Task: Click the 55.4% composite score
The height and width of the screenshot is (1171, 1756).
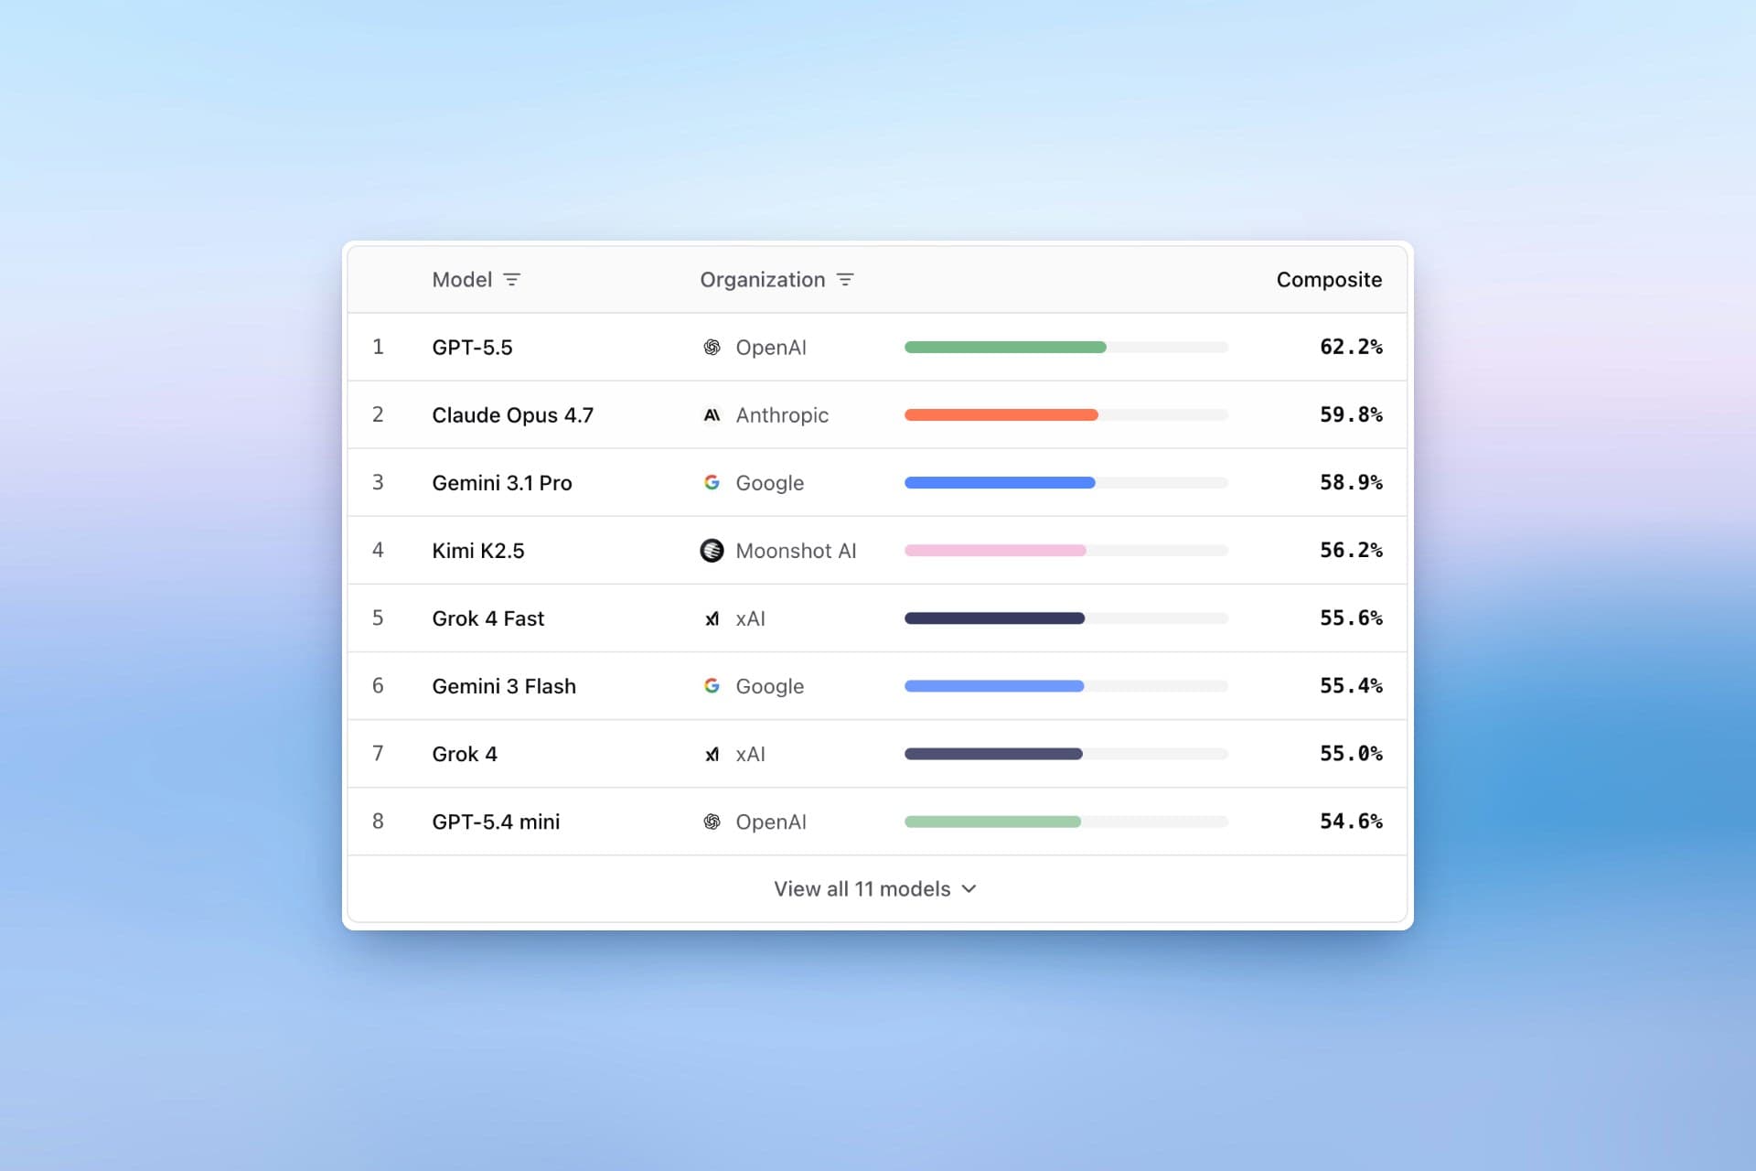Action: 1351,686
